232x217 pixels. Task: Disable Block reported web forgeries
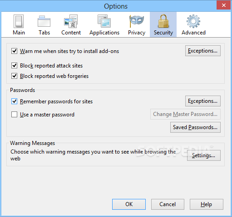pos(14,76)
